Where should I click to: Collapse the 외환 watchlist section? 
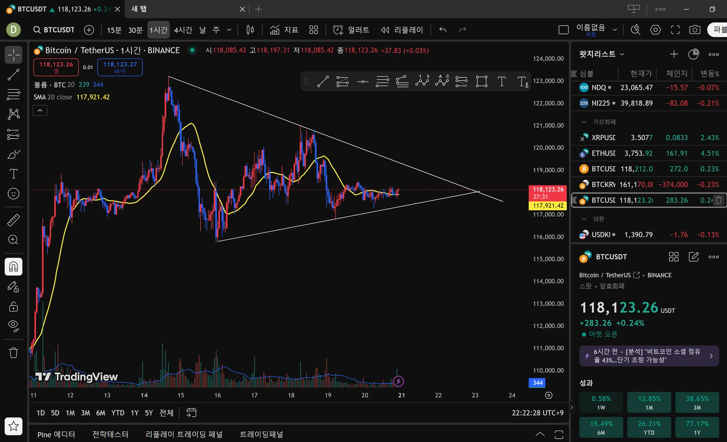(x=584, y=219)
